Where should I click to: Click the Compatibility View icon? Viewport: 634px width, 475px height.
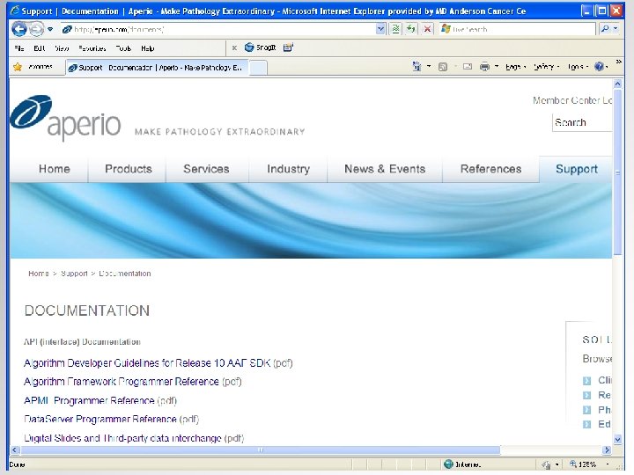(x=395, y=29)
